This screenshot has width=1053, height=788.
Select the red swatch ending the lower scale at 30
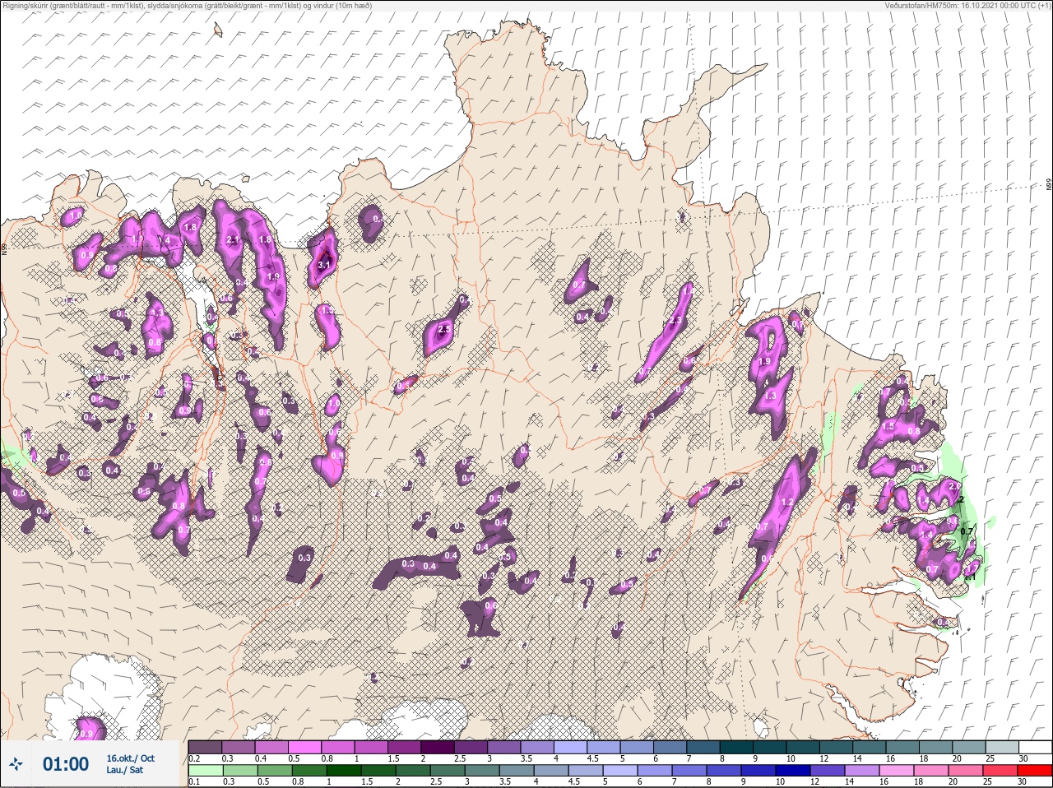1035,771
